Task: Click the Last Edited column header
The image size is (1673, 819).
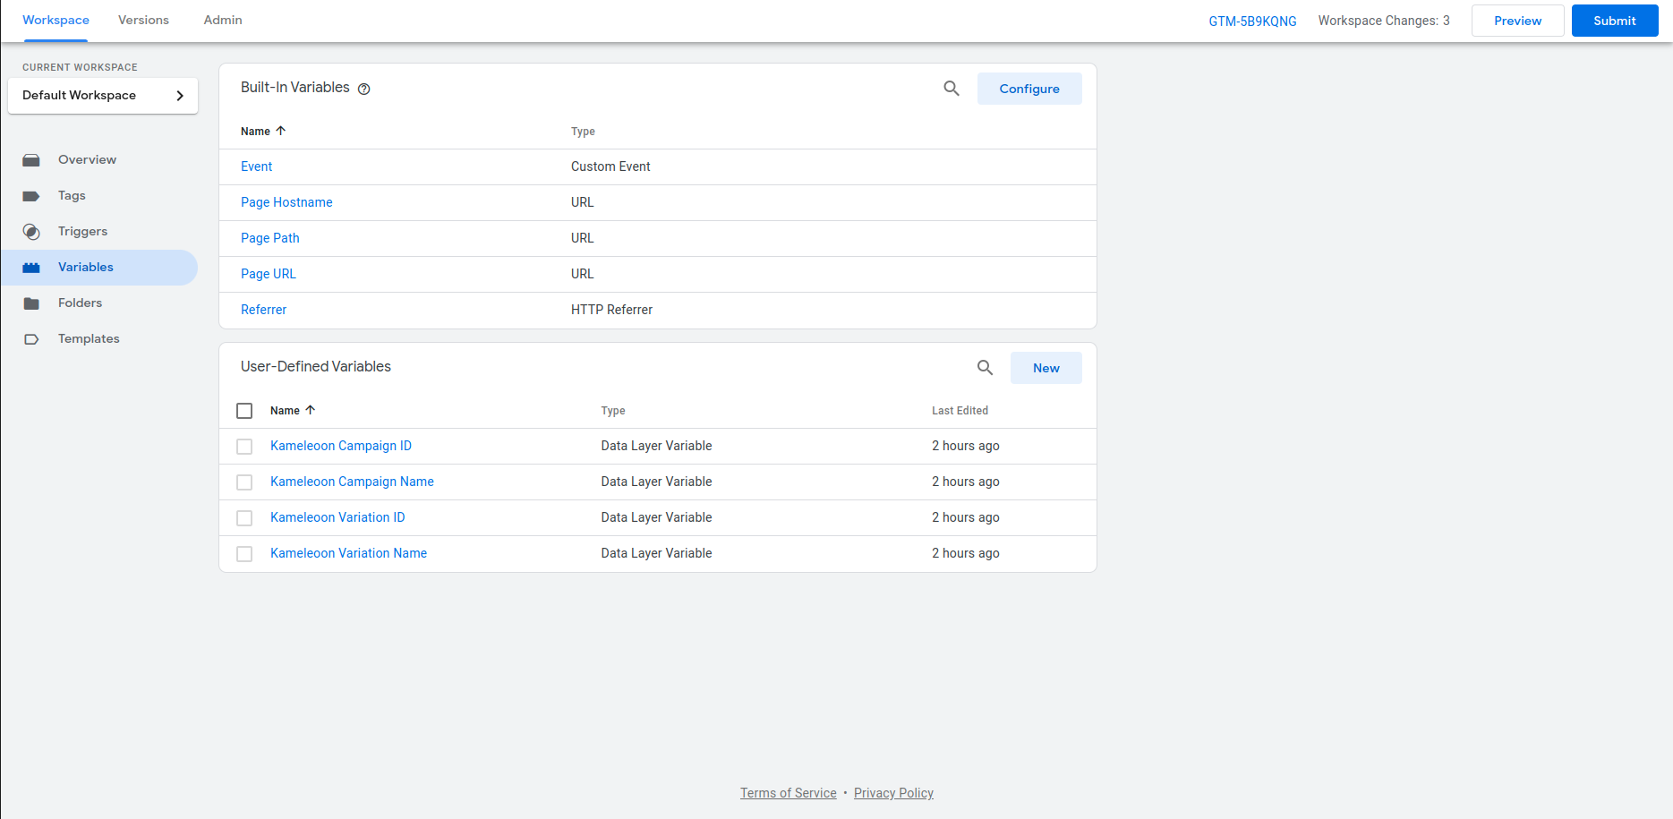Action: tap(960, 411)
